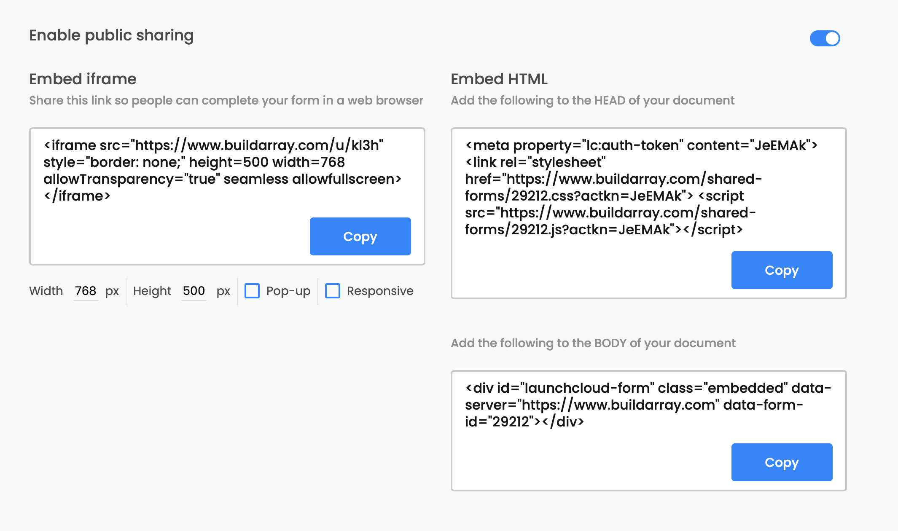Viewport: 898px width, 531px height.
Task: Edit the Width value 768
Action: click(x=86, y=291)
